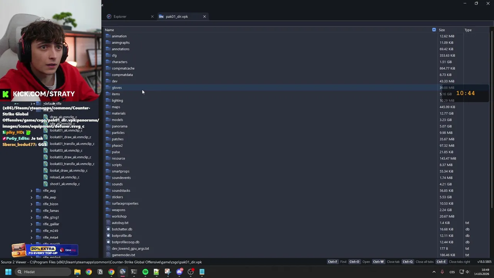The image size is (494, 278).
Task: Open Spotify from the taskbar
Action: [x=145, y=272]
